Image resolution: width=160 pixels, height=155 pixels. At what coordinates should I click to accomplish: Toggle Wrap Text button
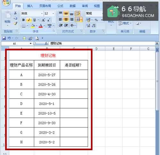coord(77,13)
